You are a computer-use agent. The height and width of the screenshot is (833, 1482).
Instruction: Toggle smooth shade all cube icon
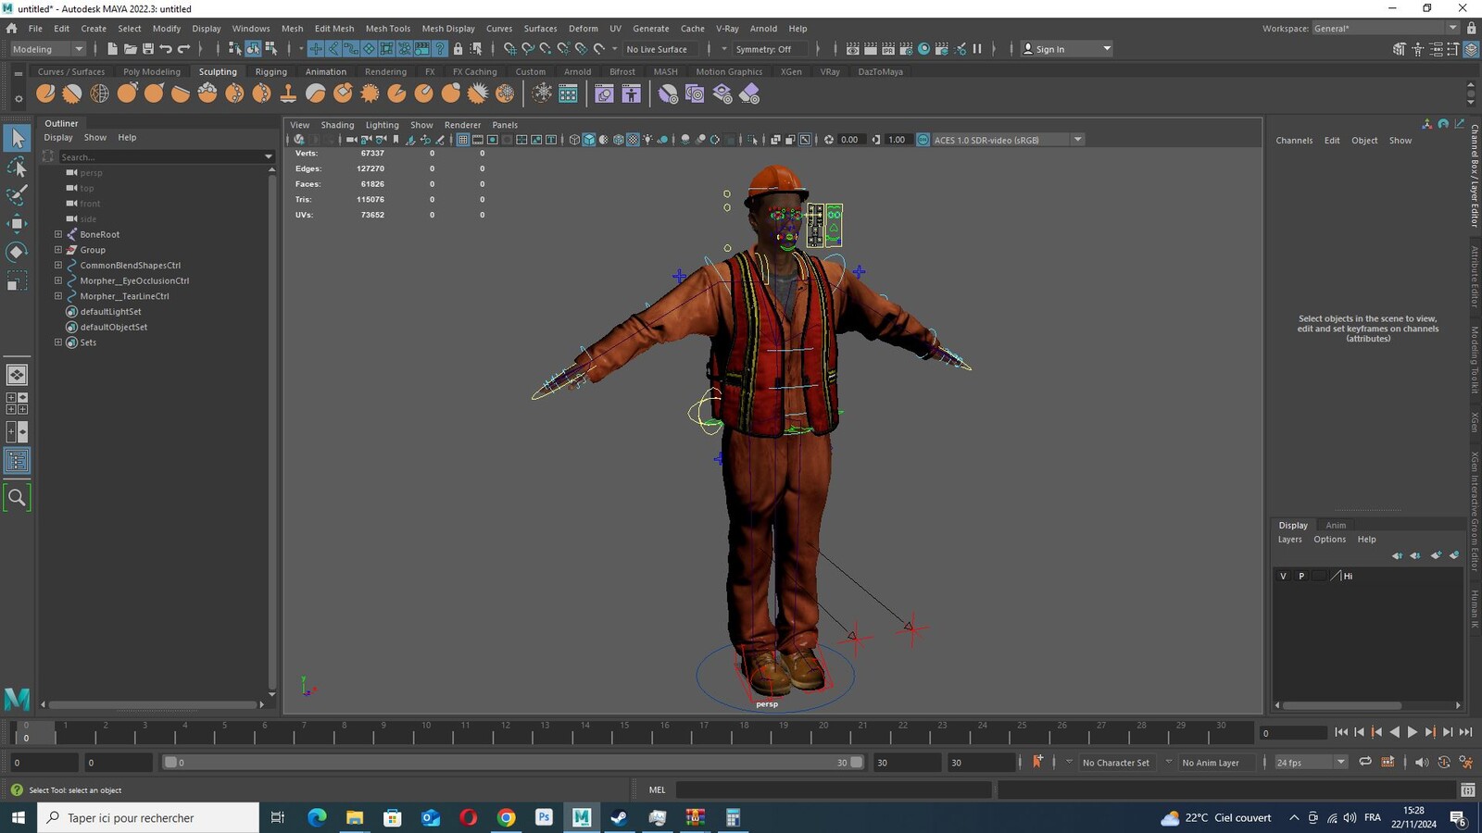tap(589, 140)
